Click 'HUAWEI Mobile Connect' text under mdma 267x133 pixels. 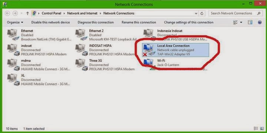[x=45, y=69]
